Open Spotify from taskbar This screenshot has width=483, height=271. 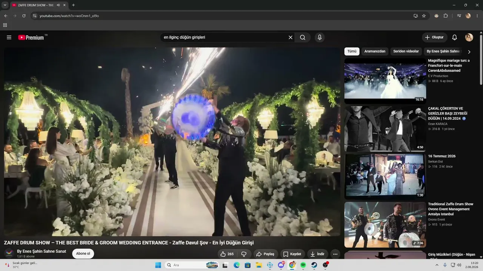coord(303,265)
